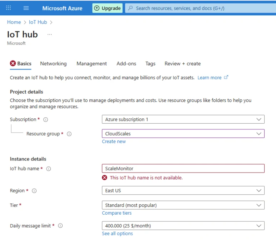Show Daily message limit info icon

tap(60, 226)
